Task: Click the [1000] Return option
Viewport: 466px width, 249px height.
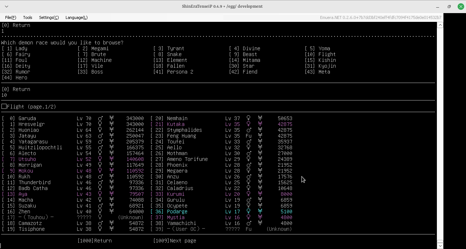Action: (95, 241)
